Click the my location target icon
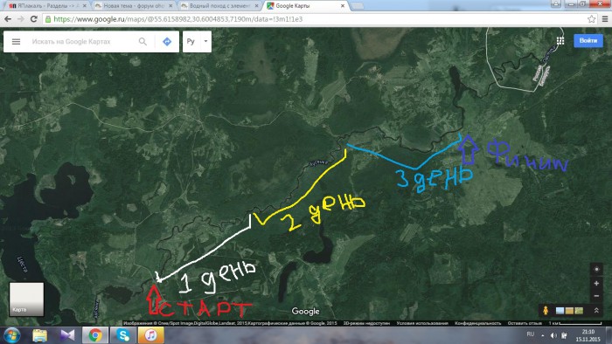This screenshot has height=344, width=612. 596,269
